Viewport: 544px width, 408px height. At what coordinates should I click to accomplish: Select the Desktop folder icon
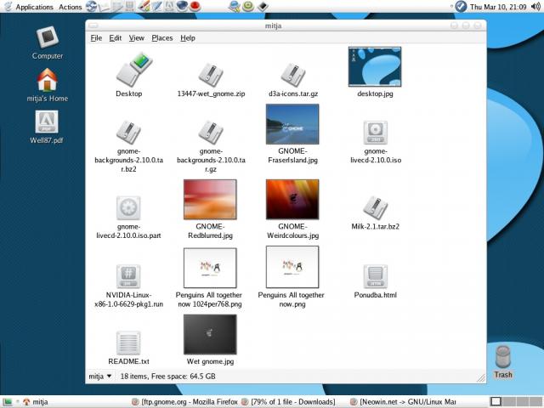134,70
